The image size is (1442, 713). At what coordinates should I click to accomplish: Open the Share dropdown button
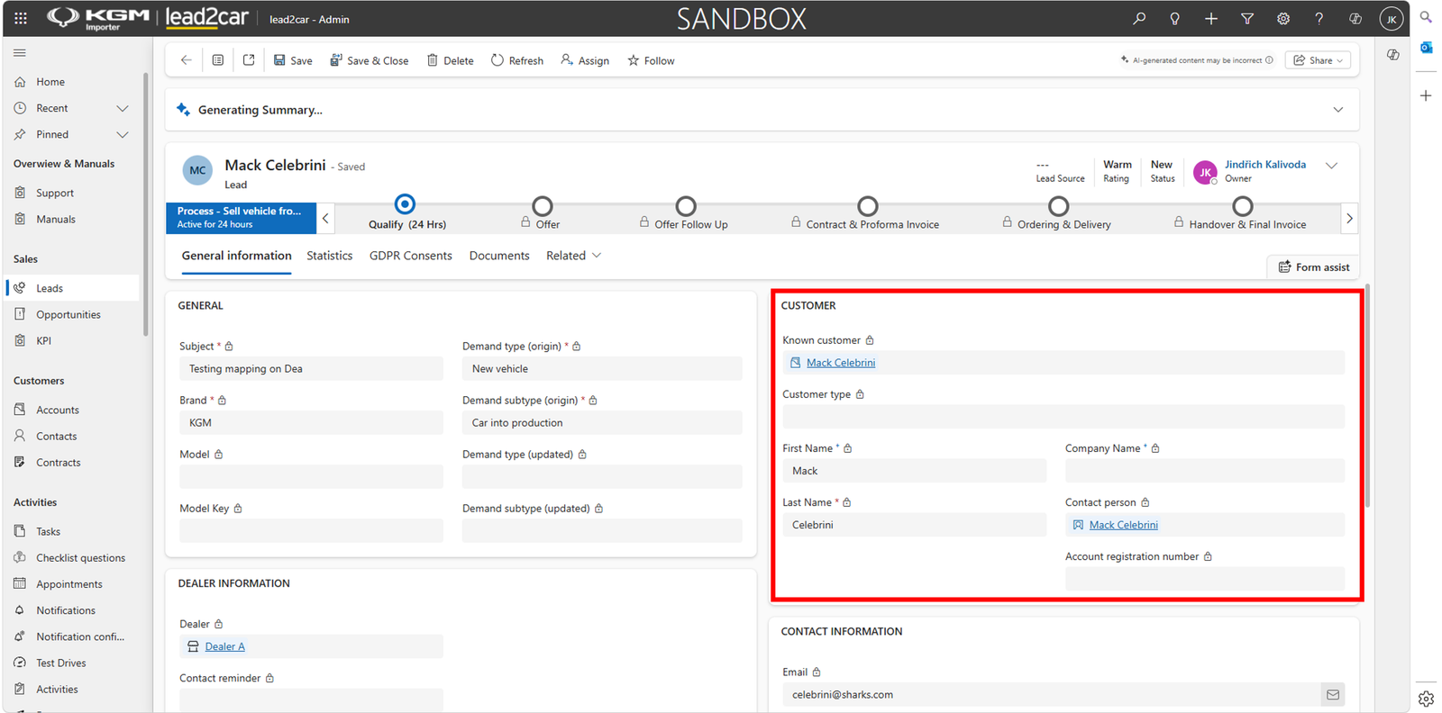pos(1318,60)
